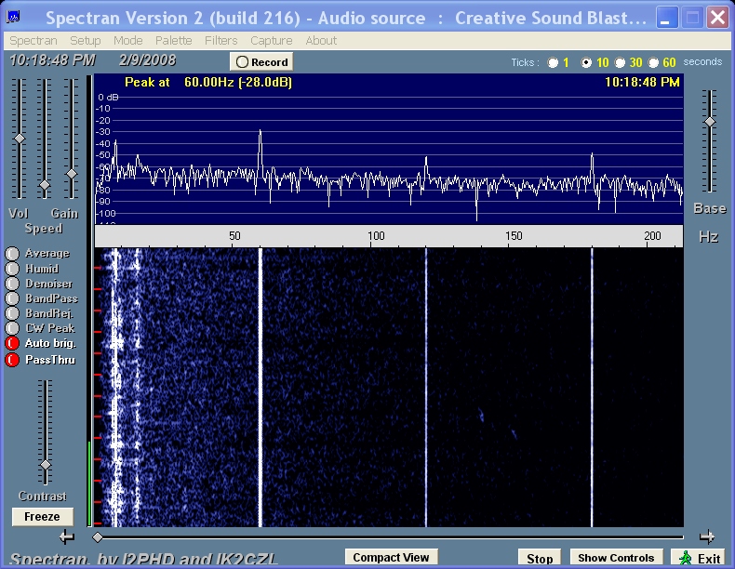The image size is (735, 569).
Task: Click the Contrast slider handle
Action: 46,465
